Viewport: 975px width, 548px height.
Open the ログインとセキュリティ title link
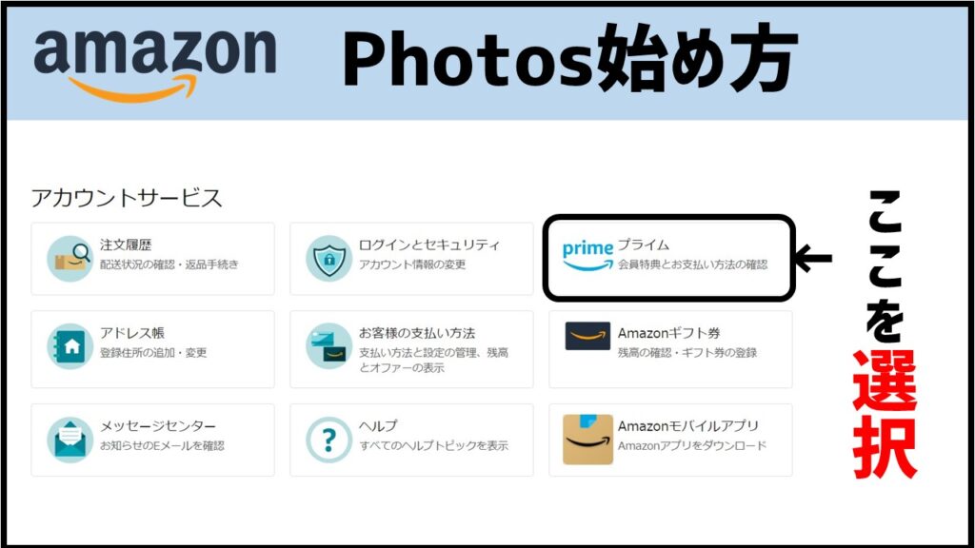pos(429,245)
